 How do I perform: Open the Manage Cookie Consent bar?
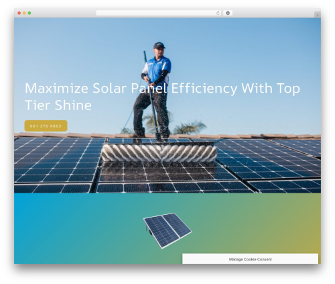click(250, 259)
